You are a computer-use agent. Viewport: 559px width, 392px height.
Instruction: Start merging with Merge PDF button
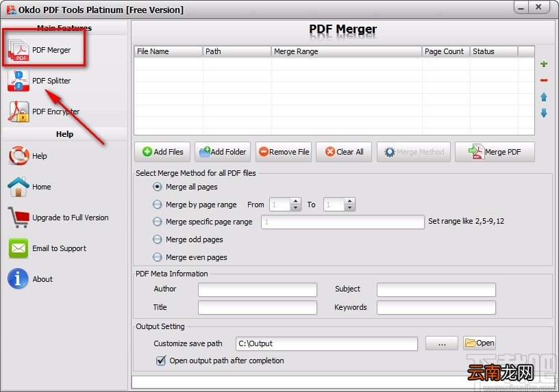[x=495, y=152]
